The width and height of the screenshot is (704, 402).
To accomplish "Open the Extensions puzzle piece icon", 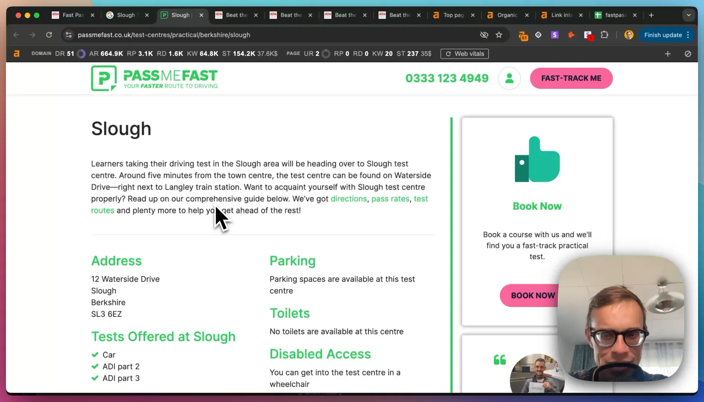I will (x=605, y=35).
